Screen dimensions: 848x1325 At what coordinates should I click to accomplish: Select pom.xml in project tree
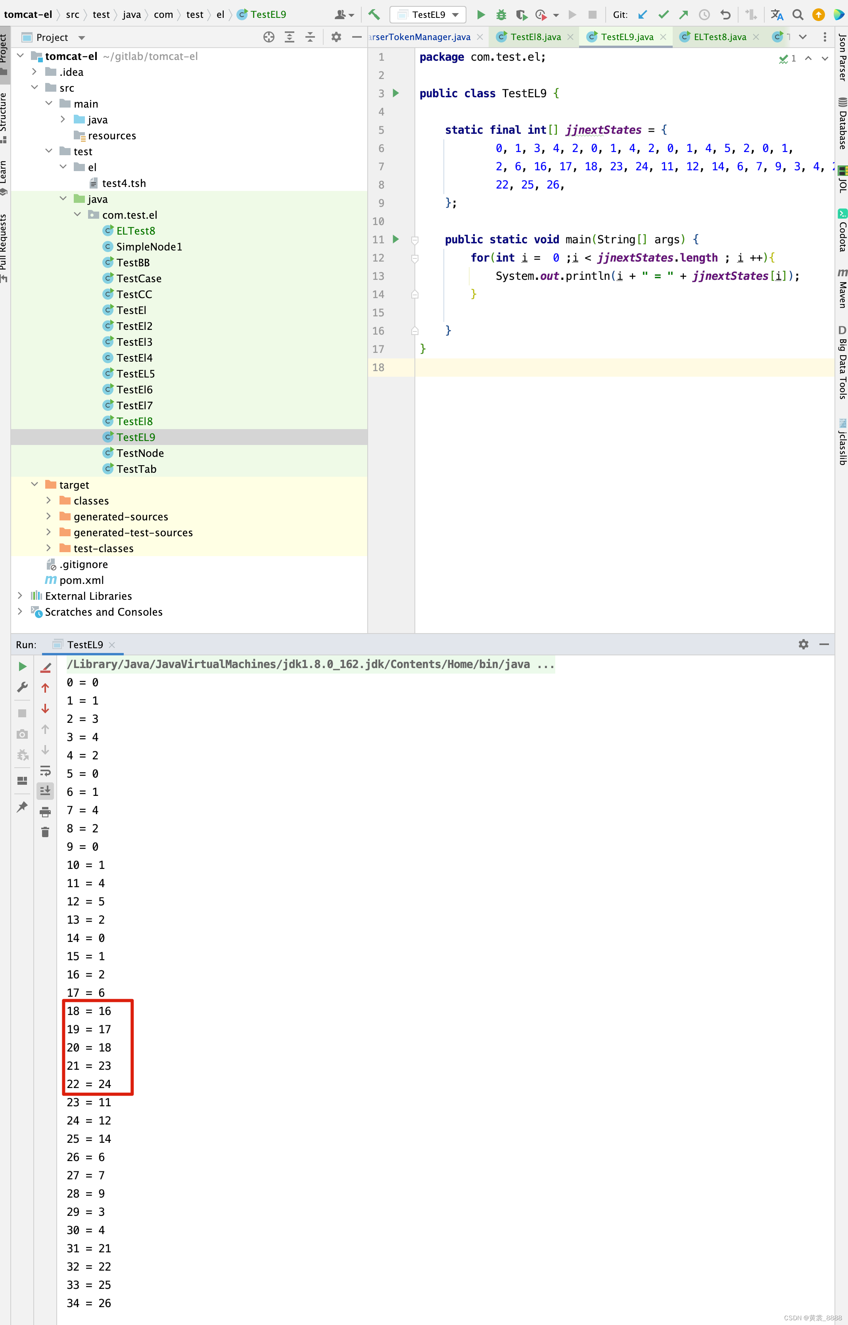point(81,580)
